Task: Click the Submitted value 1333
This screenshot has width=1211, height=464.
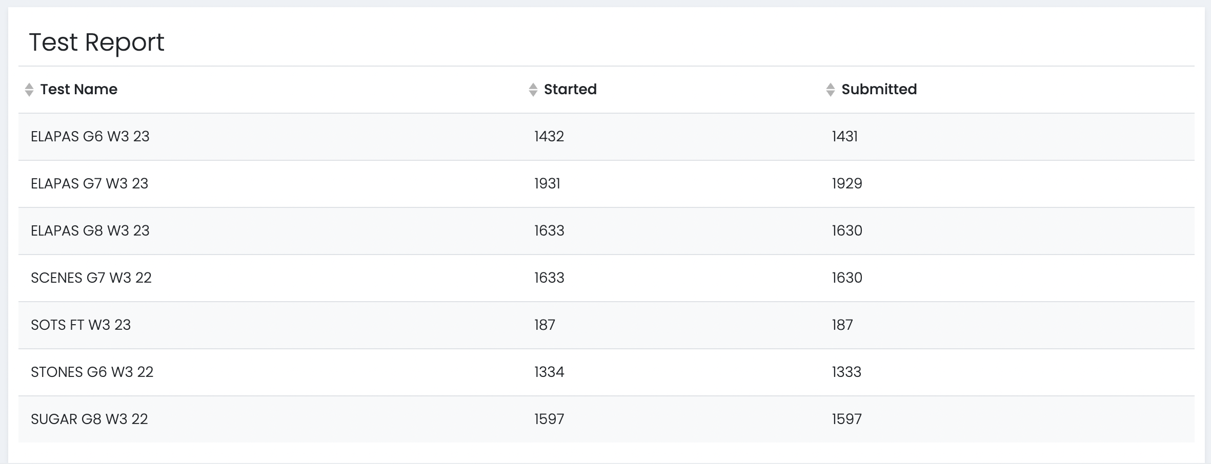Action: tap(846, 372)
